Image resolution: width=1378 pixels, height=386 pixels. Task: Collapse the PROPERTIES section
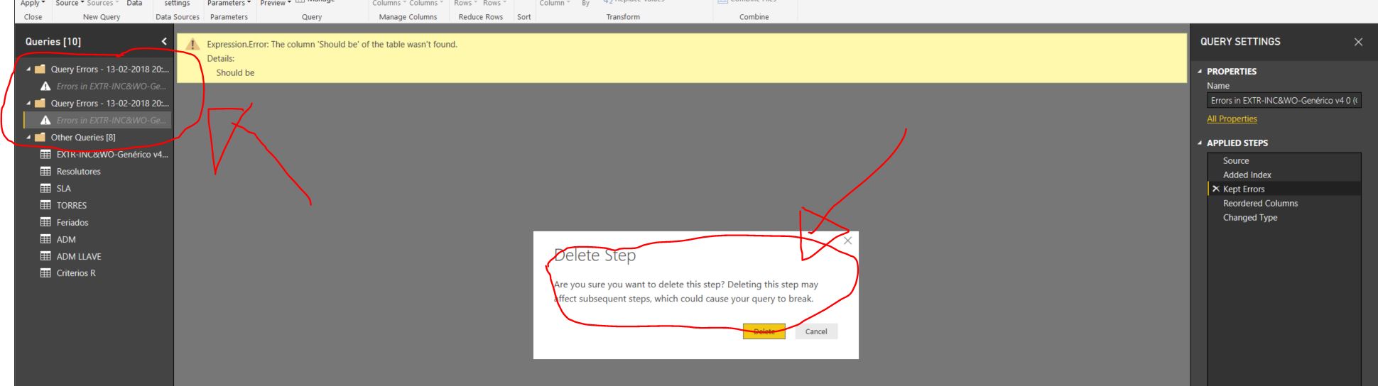[1200, 72]
